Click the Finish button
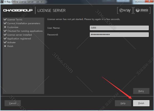Viewport: 154px width, 111px height. click(x=141, y=103)
